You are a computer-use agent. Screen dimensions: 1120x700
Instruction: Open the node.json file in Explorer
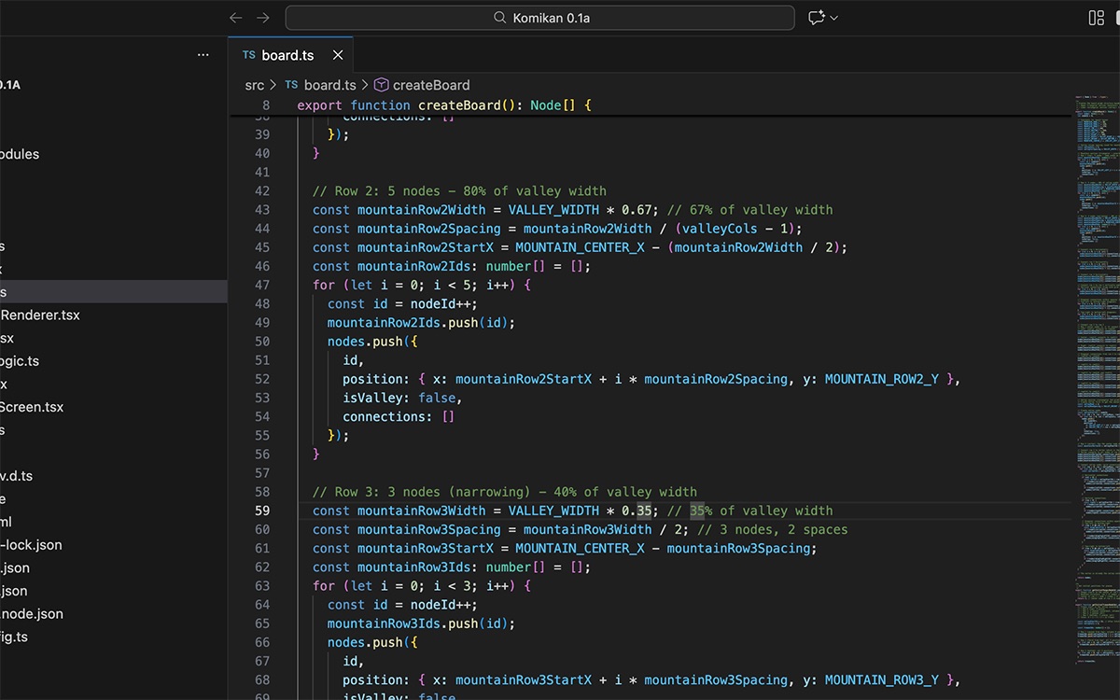pyautogui.click(x=32, y=614)
